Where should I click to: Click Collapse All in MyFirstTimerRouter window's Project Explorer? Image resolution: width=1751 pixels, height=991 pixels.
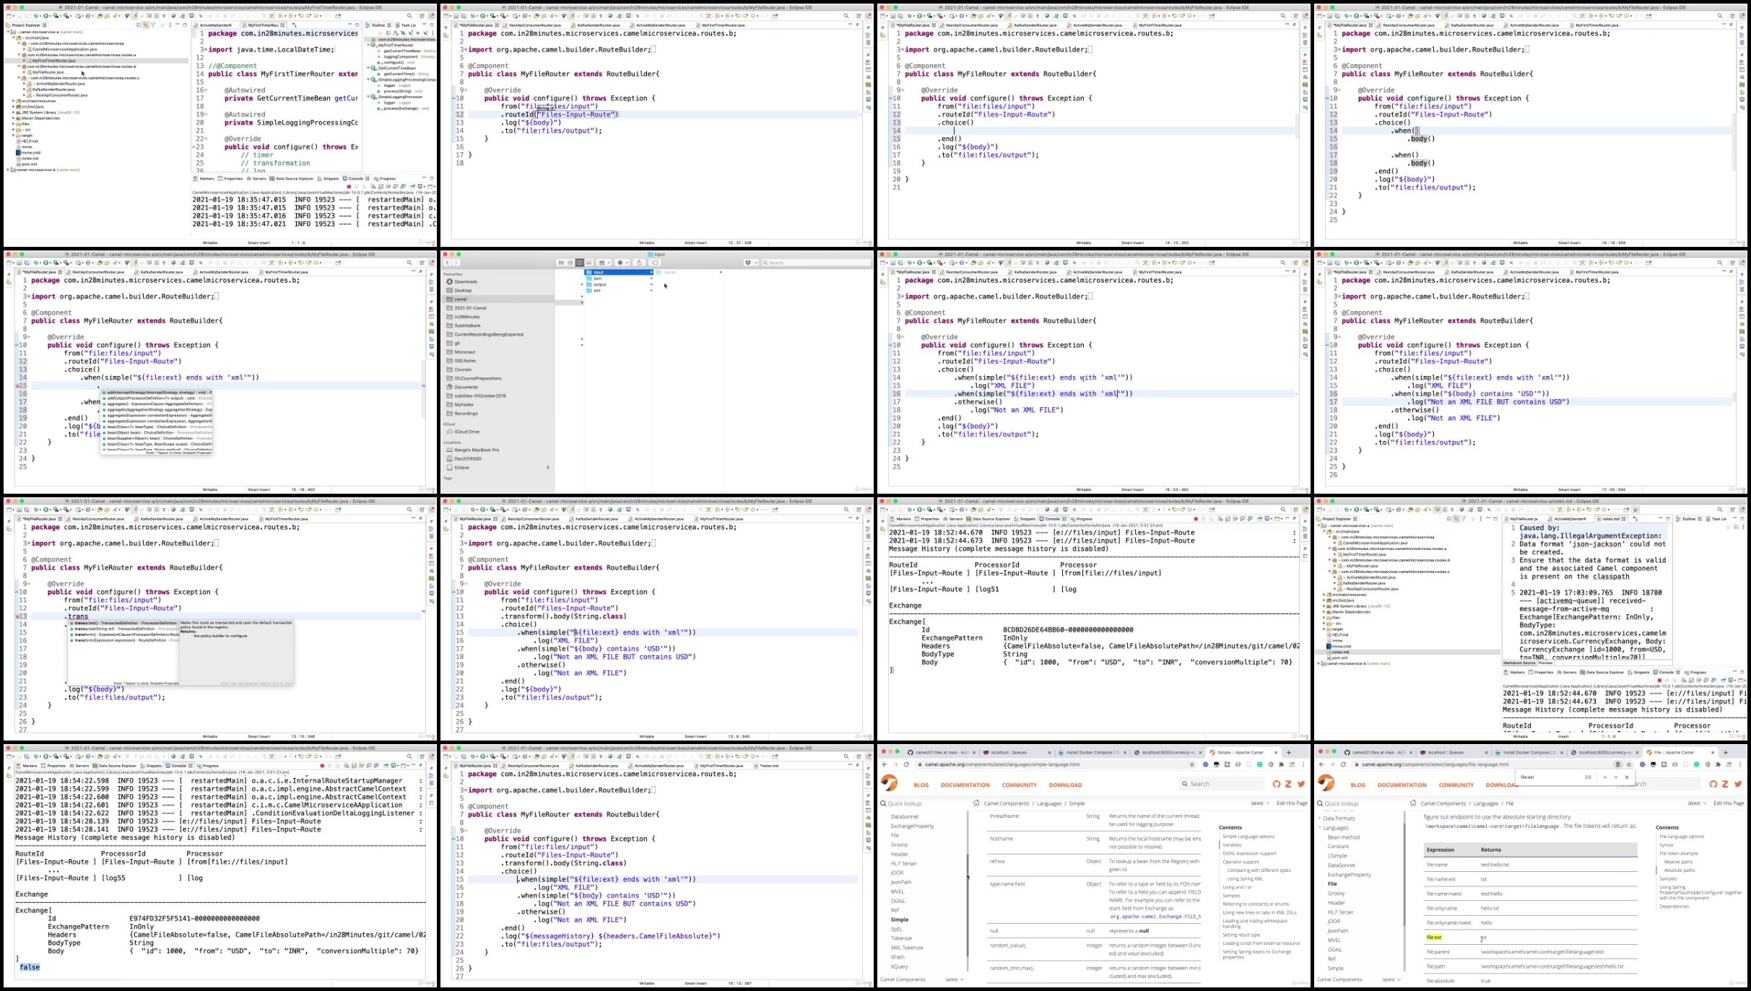[x=139, y=25]
